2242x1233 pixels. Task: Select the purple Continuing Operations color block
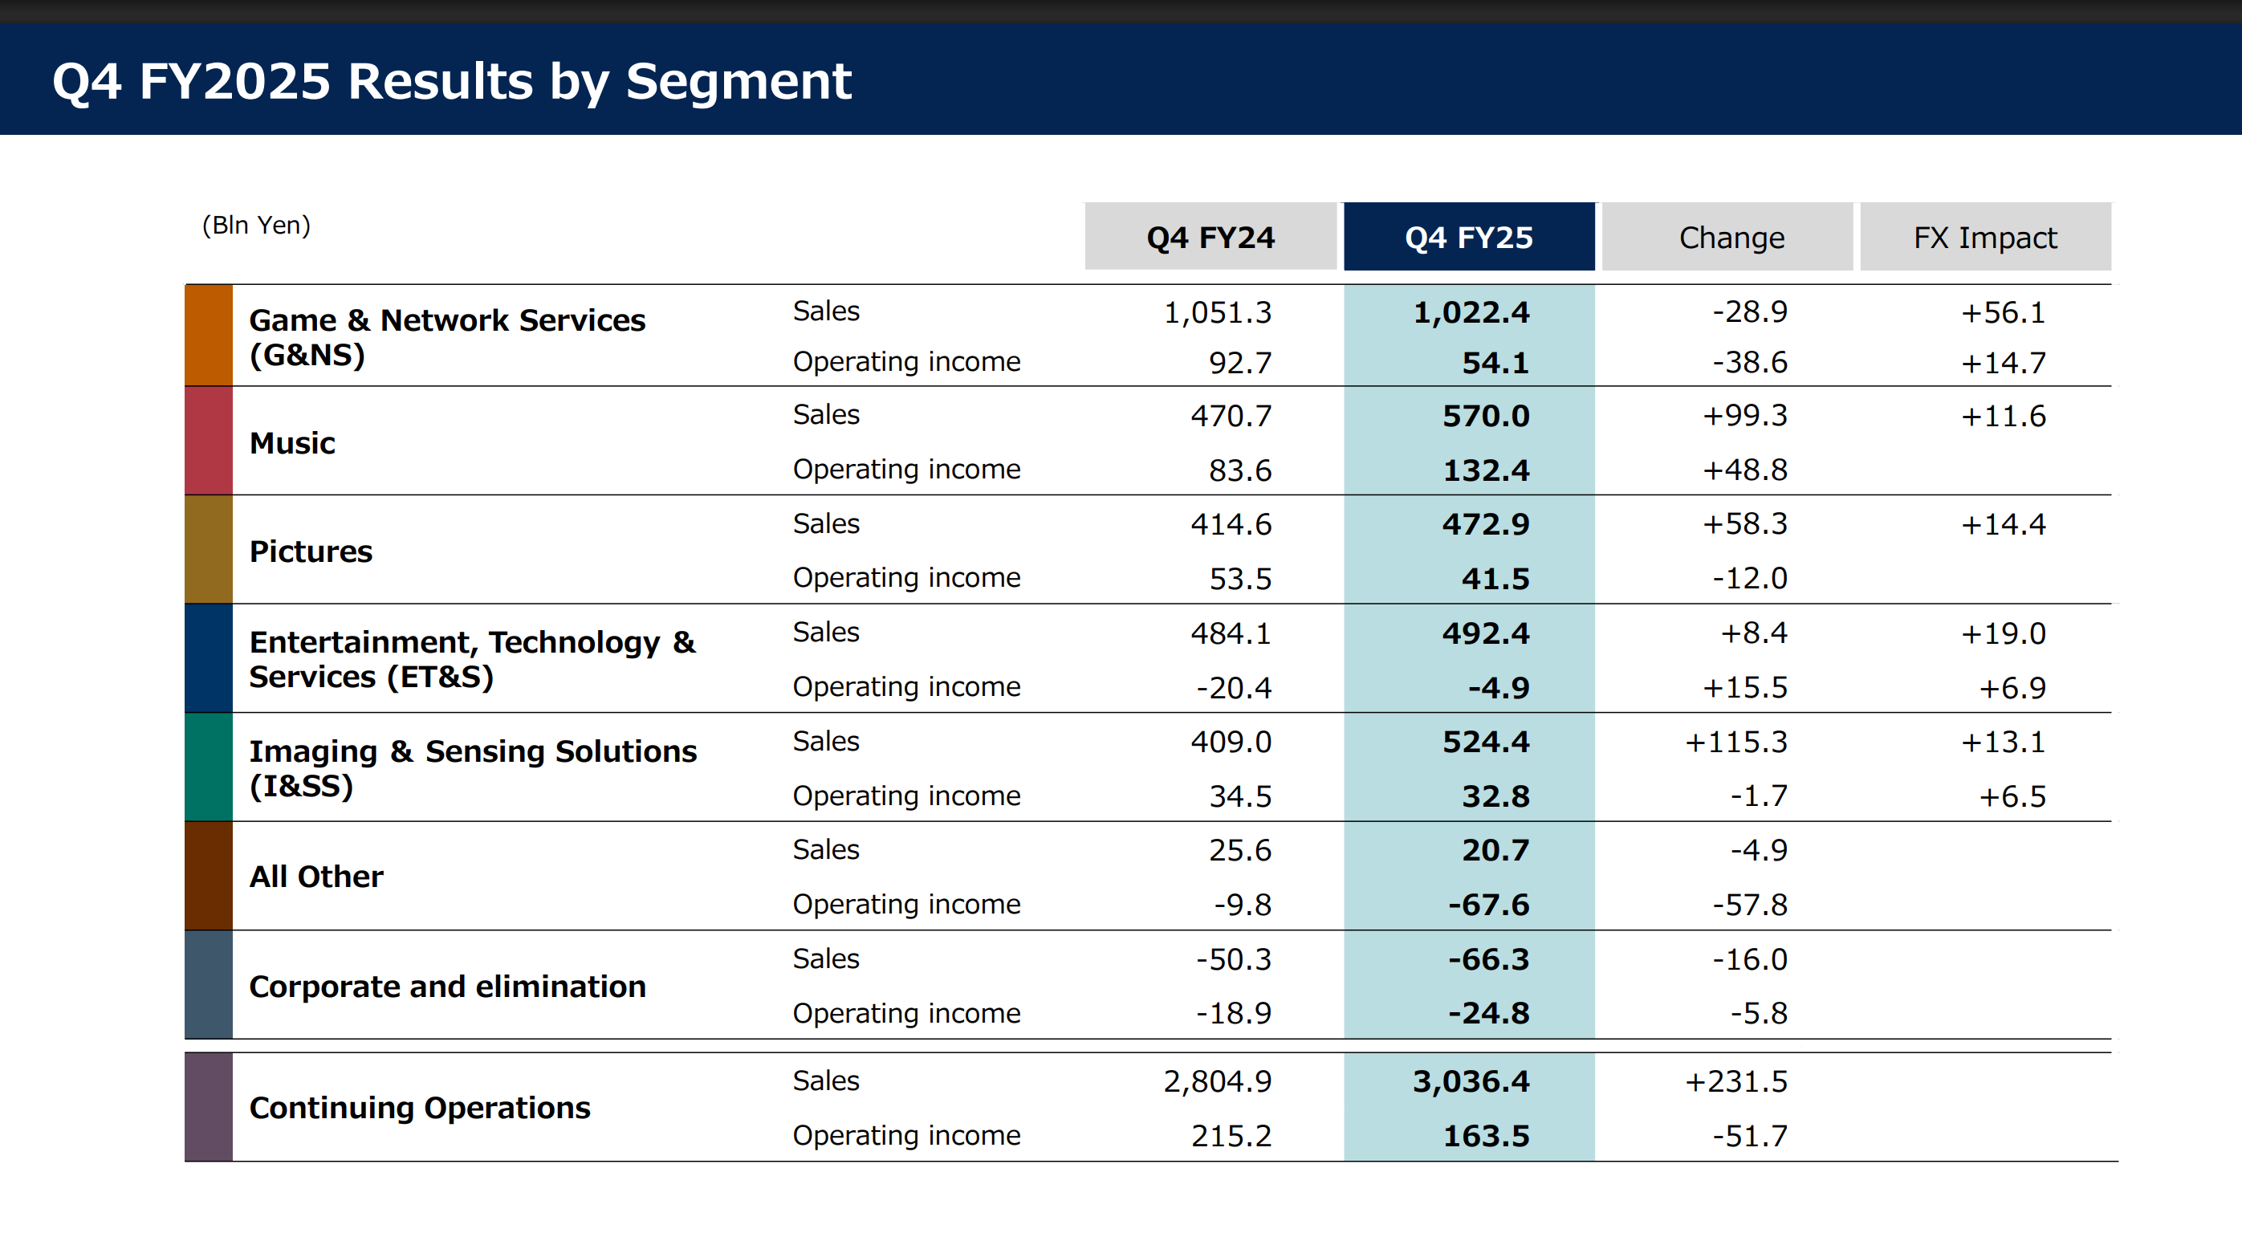[x=209, y=1107]
